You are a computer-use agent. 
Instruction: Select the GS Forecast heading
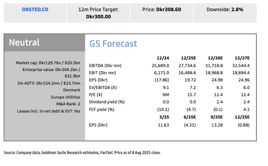point(113,43)
